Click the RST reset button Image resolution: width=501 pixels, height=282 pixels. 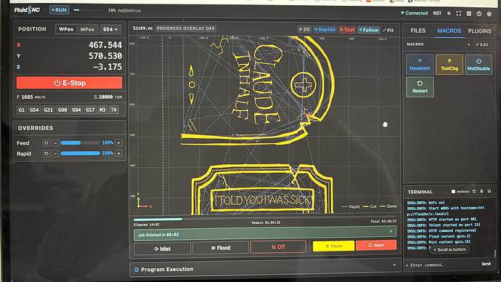437,13
